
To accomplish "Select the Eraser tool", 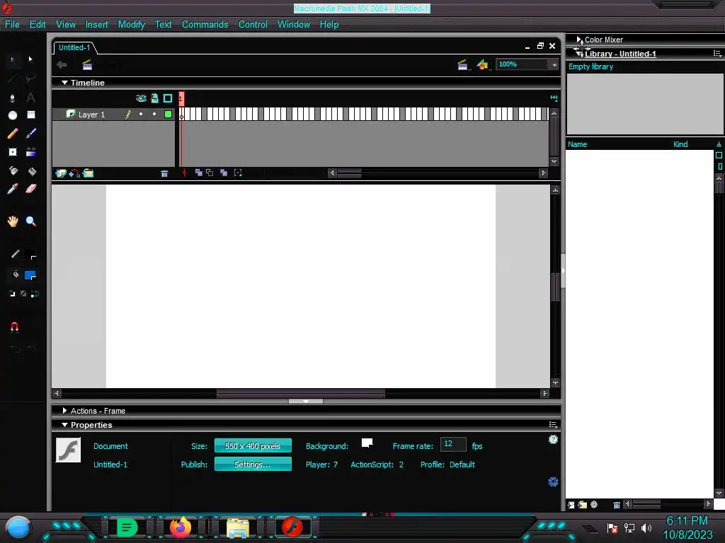I will (x=31, y=189).
